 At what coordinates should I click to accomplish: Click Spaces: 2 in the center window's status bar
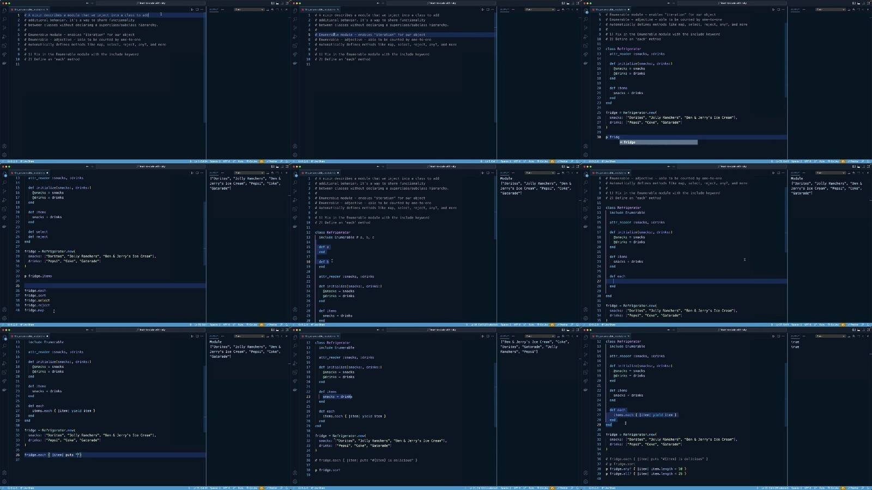(x=506, y=325)
